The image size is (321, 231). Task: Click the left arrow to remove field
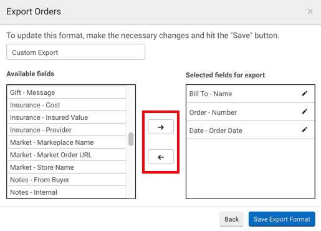point(161,157)
